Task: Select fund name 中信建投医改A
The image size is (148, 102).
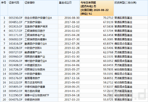Action: pos(33,65)
